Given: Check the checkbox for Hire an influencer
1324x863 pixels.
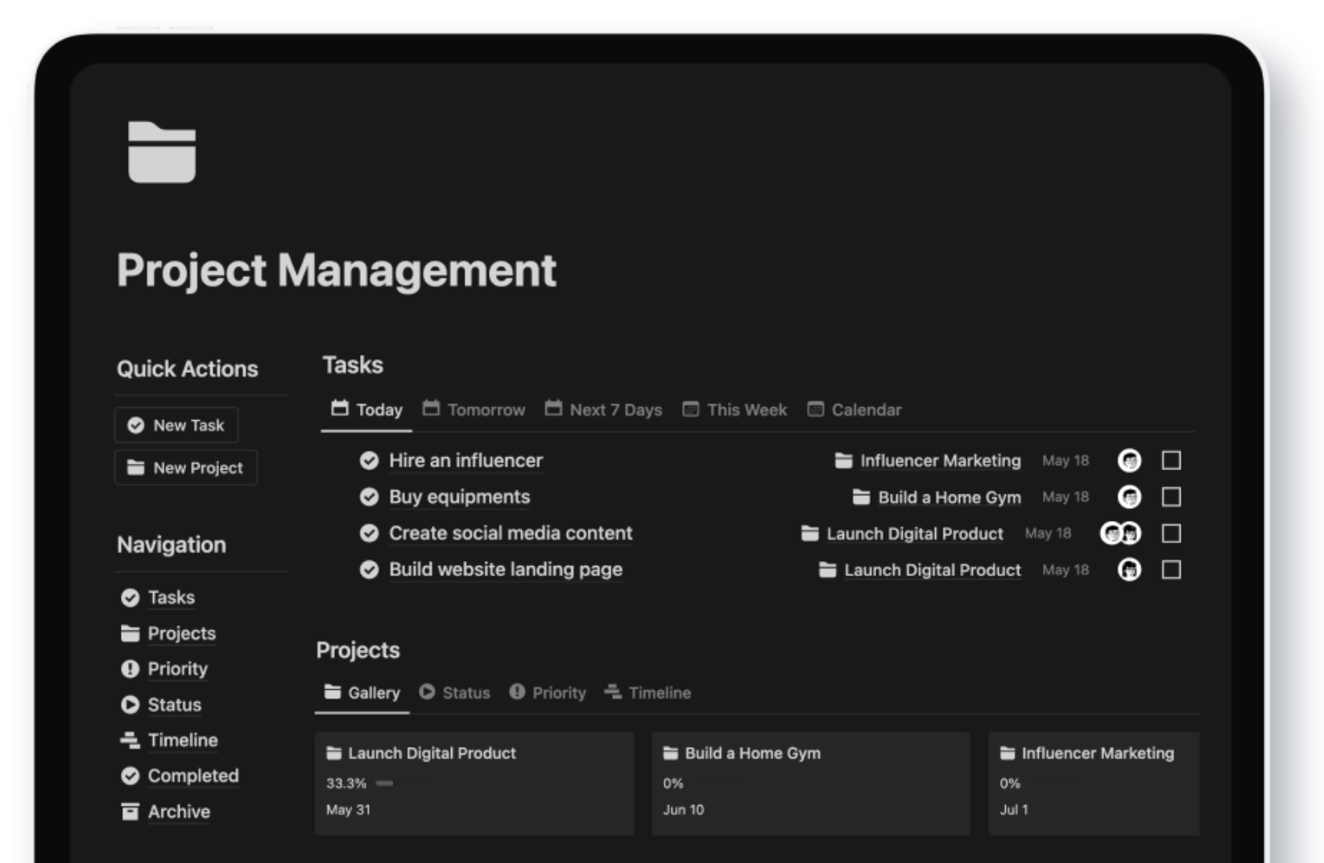Looking at the screenshot, I should [x=1173, y=460].
